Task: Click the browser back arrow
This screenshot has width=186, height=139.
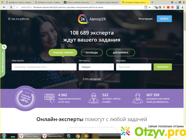Action: [3, 7]
